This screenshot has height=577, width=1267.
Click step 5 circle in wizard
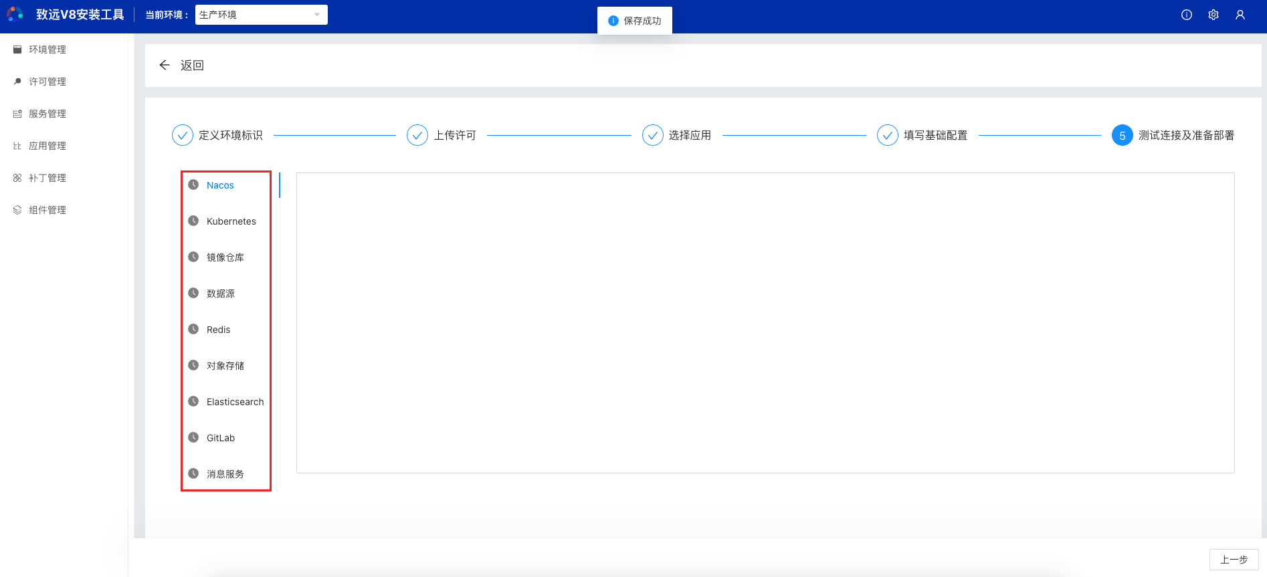pos(1122,135)
